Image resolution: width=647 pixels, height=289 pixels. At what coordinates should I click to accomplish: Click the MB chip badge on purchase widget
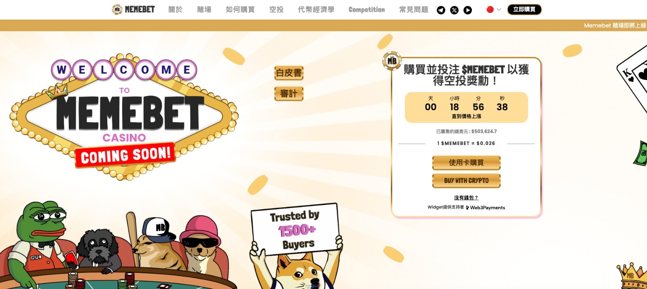click(x=392, y=61)
